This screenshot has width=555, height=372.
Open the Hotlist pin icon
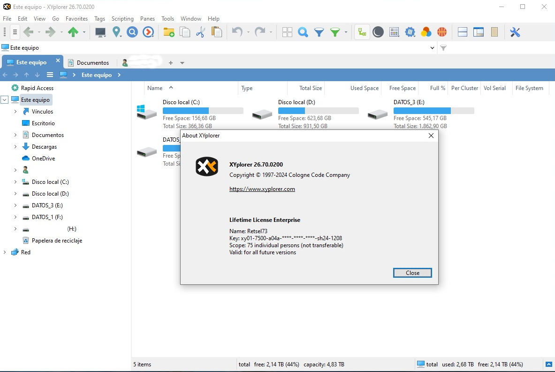(116, 32)
